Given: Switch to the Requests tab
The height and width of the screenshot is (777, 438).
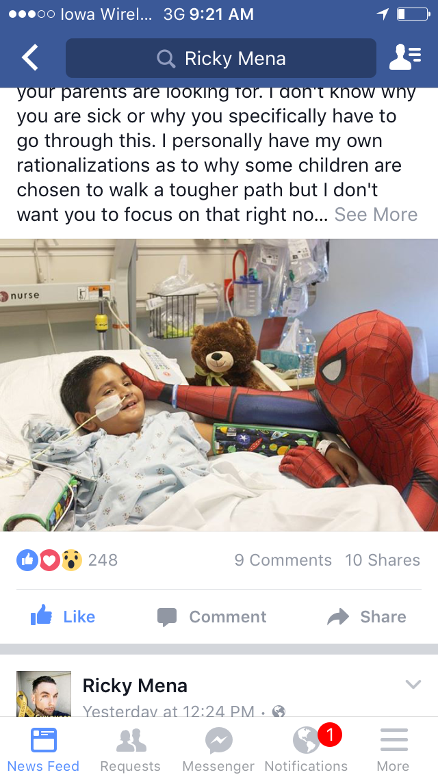Looking at the screenshot, I should (131, 749).
